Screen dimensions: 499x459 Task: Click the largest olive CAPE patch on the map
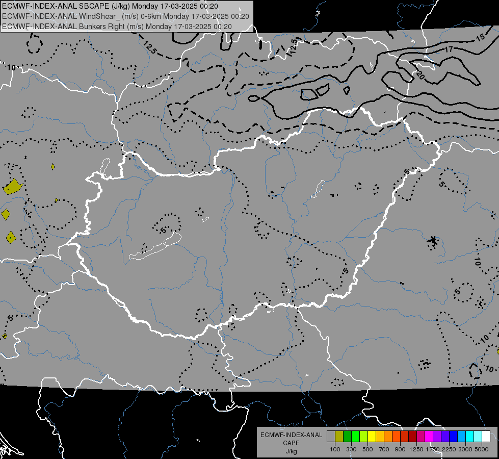pos(12,187)
